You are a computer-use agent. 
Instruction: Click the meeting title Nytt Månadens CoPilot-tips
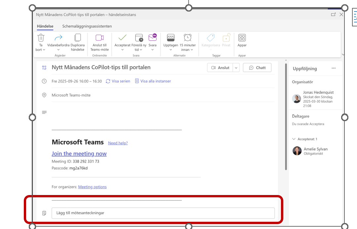coord(101,67)
